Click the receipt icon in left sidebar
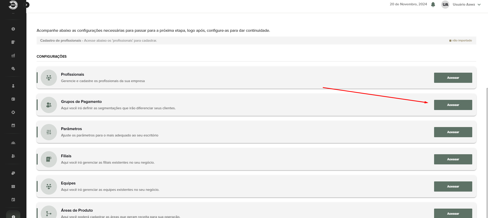 (x=13, y=42)
